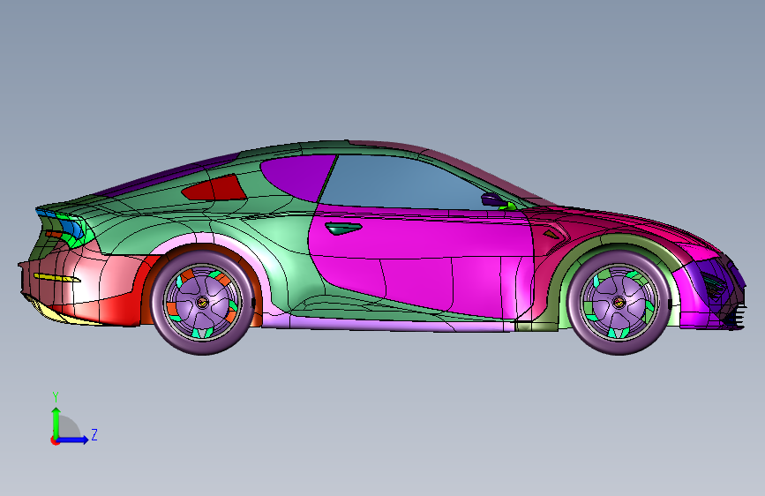Select the red vent on the rear pillar
Image resolution: width=765 pixels, height=496 pixels.
click(x=214, y=188)
